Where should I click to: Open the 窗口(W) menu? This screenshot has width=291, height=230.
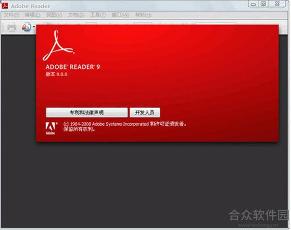(x=120, y=15)
